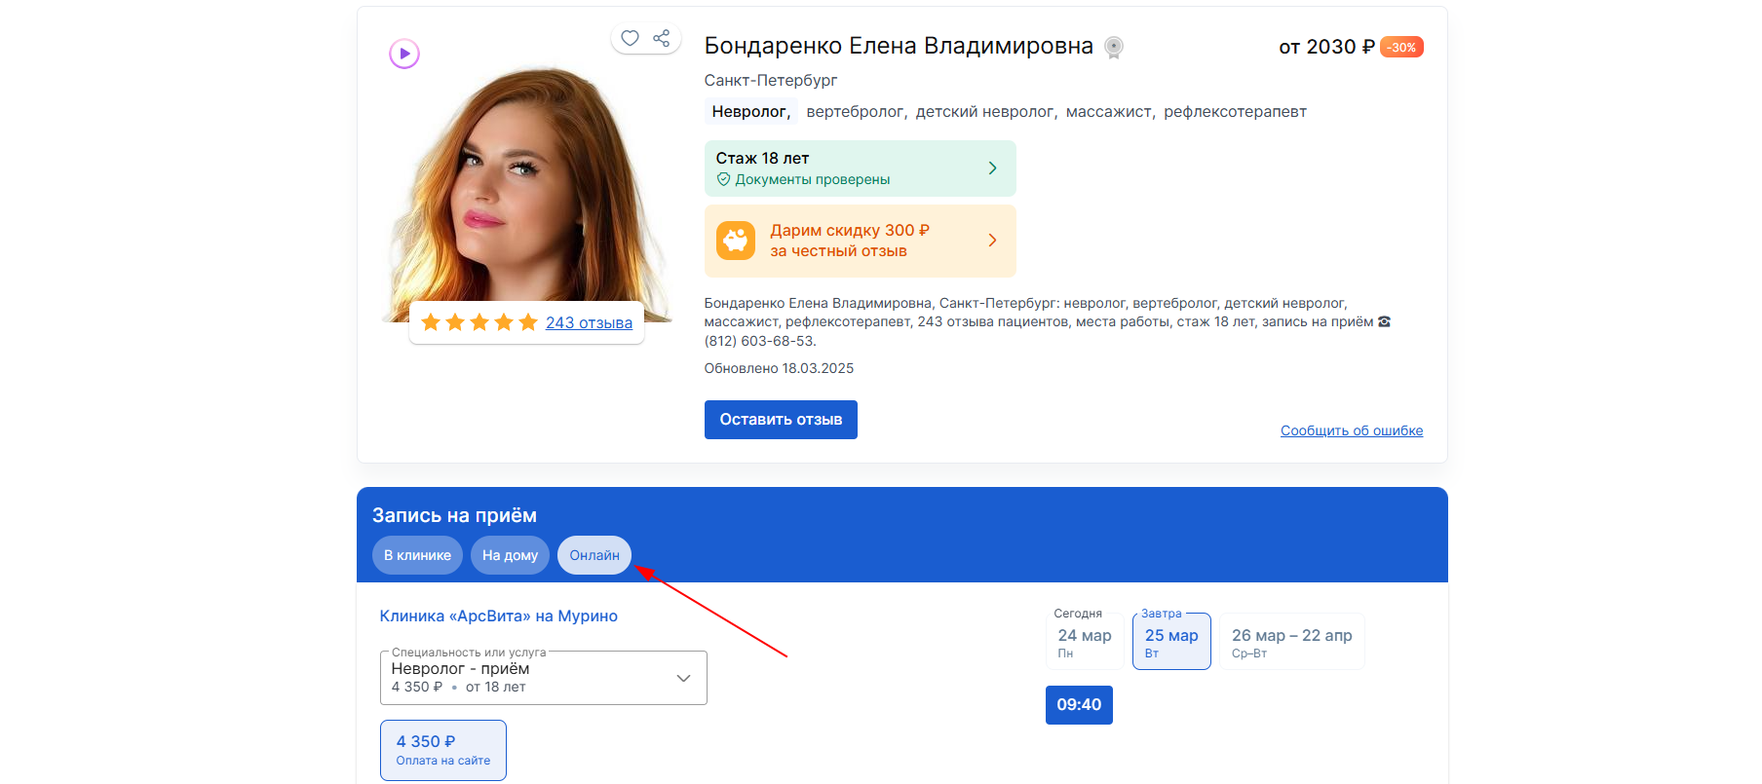
Task: Click the telephone icon in the description
Action: (1384, 321)
